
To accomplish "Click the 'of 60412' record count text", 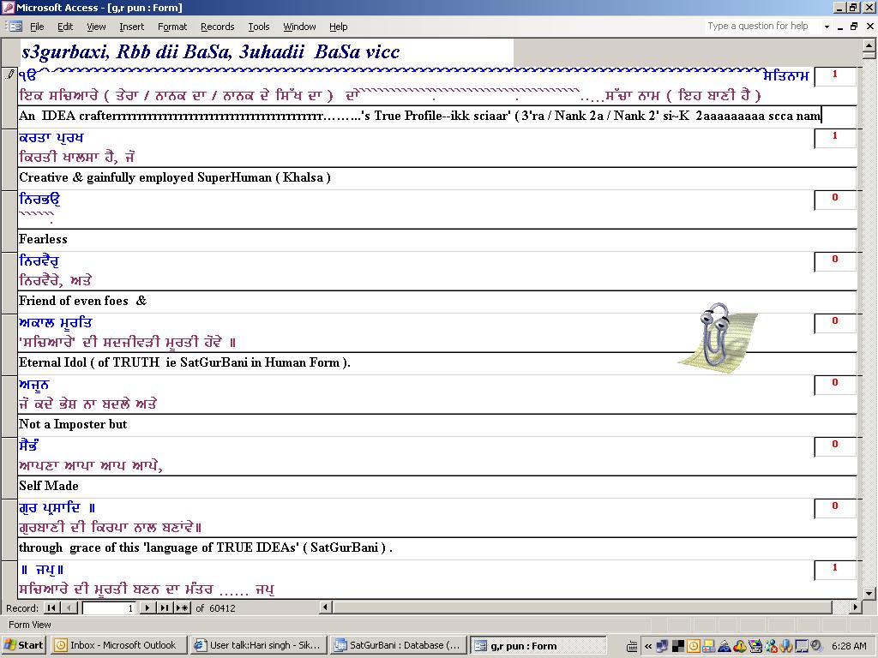I will (x=215, y=608).
